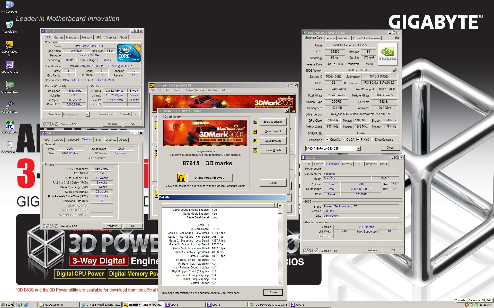Click ResultBrowser icon in score dialog
Screen dimensions: 494x308
tap(255, 141)
